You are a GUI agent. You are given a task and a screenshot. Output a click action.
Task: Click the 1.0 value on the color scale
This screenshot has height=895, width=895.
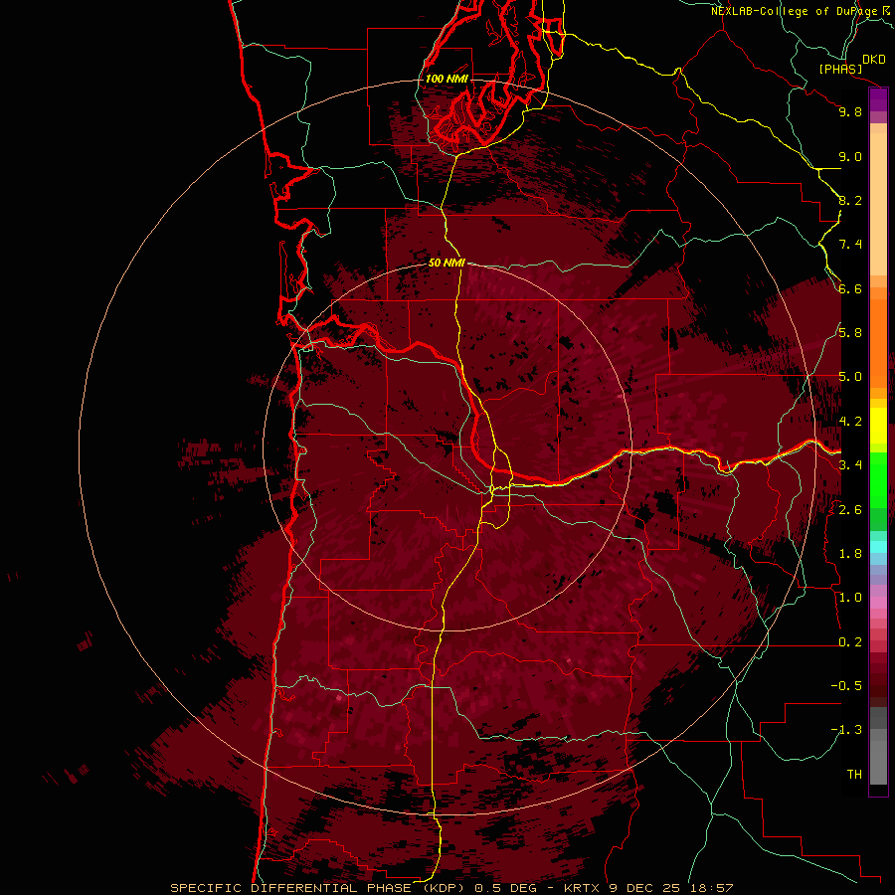[x=850, y=598]
